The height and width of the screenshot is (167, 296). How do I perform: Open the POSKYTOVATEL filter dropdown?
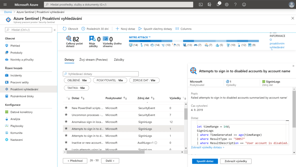pyautogui.click(x=110, y=80)
